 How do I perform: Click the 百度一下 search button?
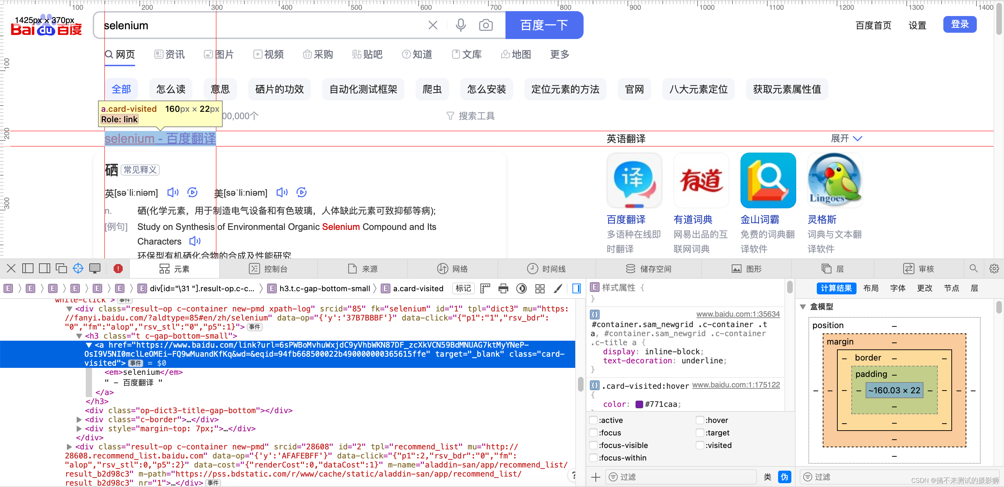click(x=544, y=25)
